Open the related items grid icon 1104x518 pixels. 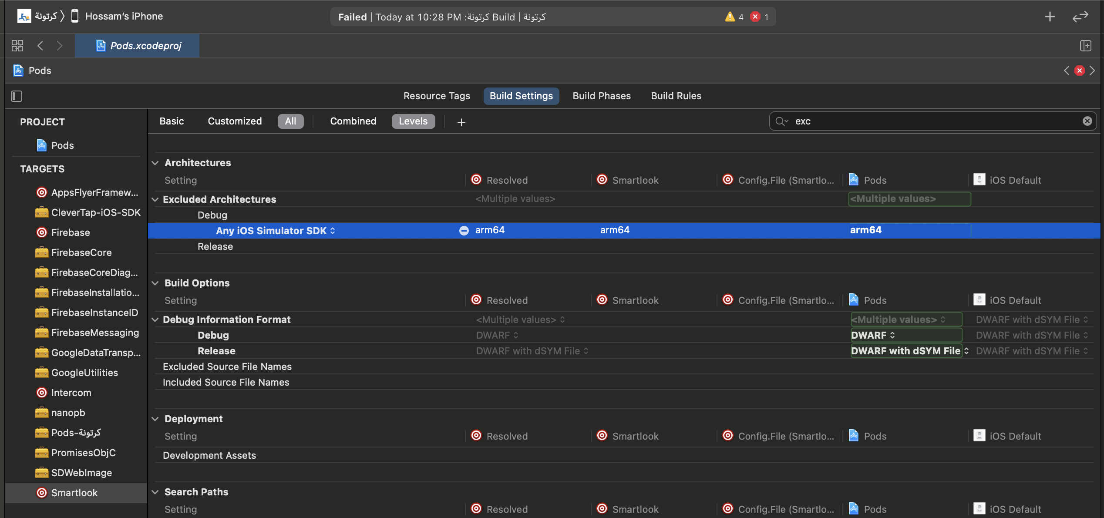click(x=17, y=46)
